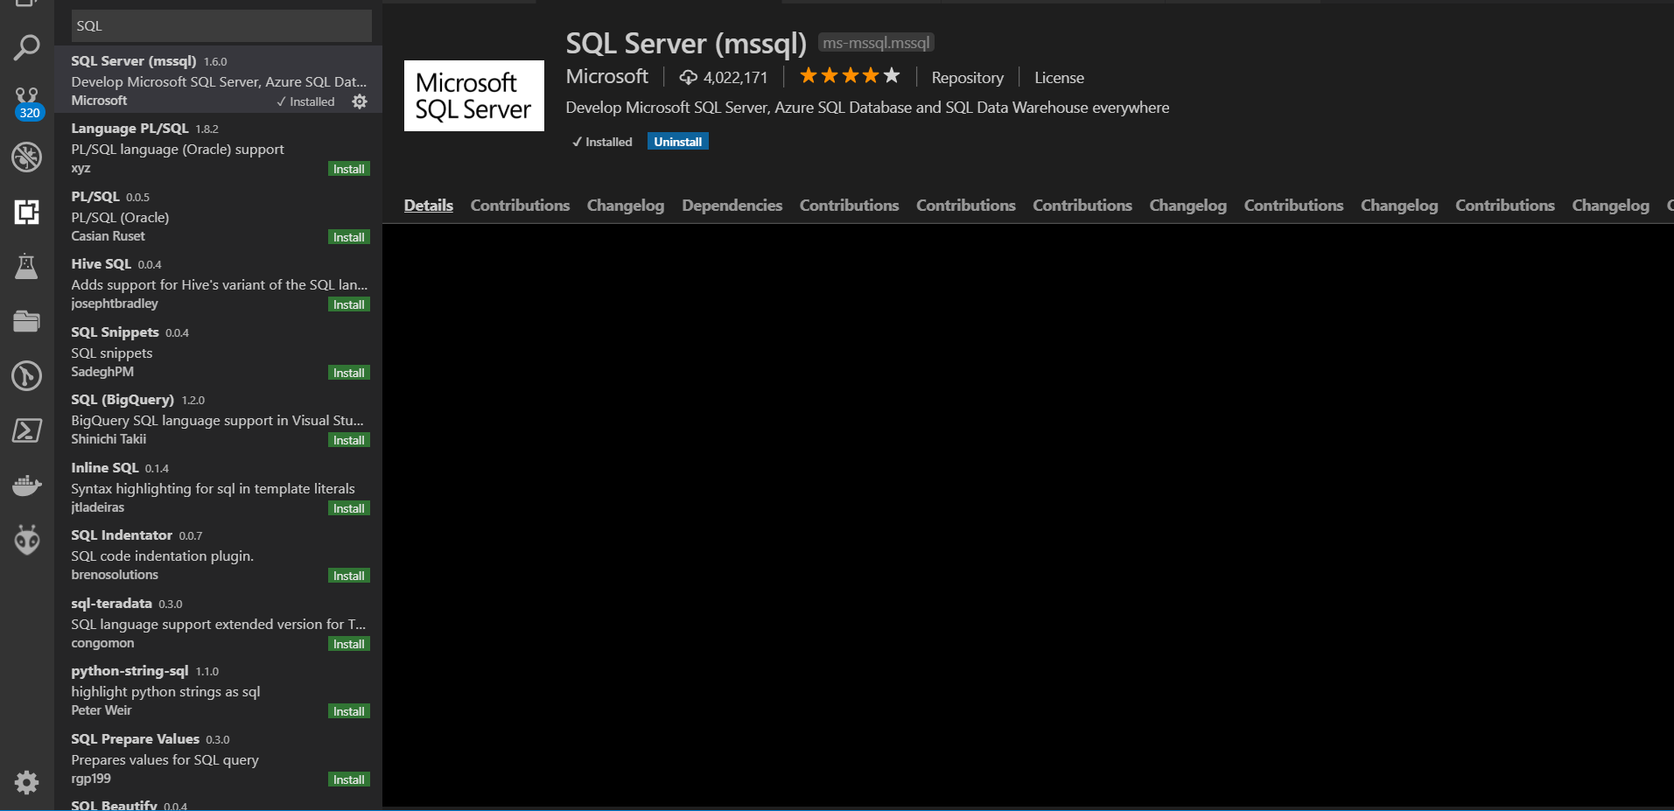Switch to the Changelog tab

tap(625, 205)
